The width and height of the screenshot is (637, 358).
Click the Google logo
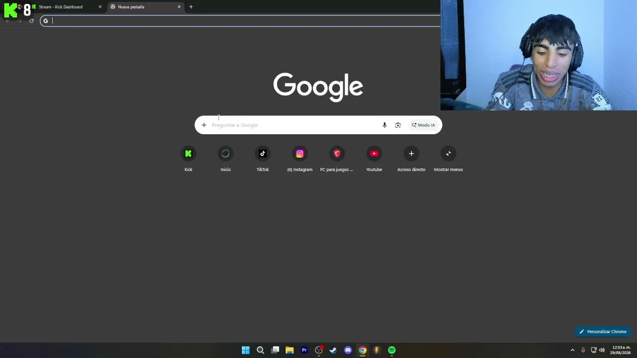318,87
